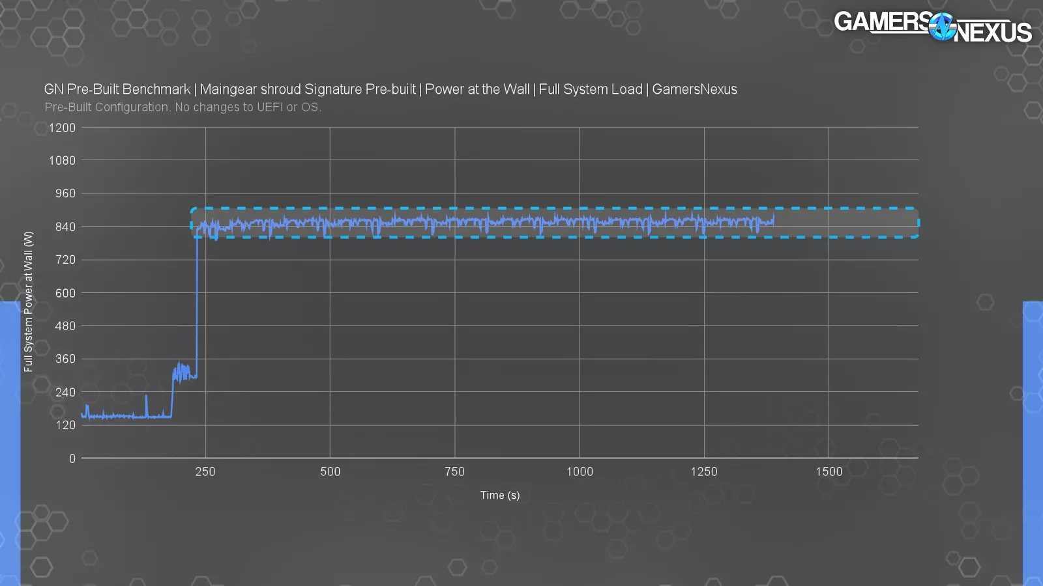Click the 0 label at the Y-axis origin
The height and width of the screenshot is (586, 1043).
pos(72,458)
